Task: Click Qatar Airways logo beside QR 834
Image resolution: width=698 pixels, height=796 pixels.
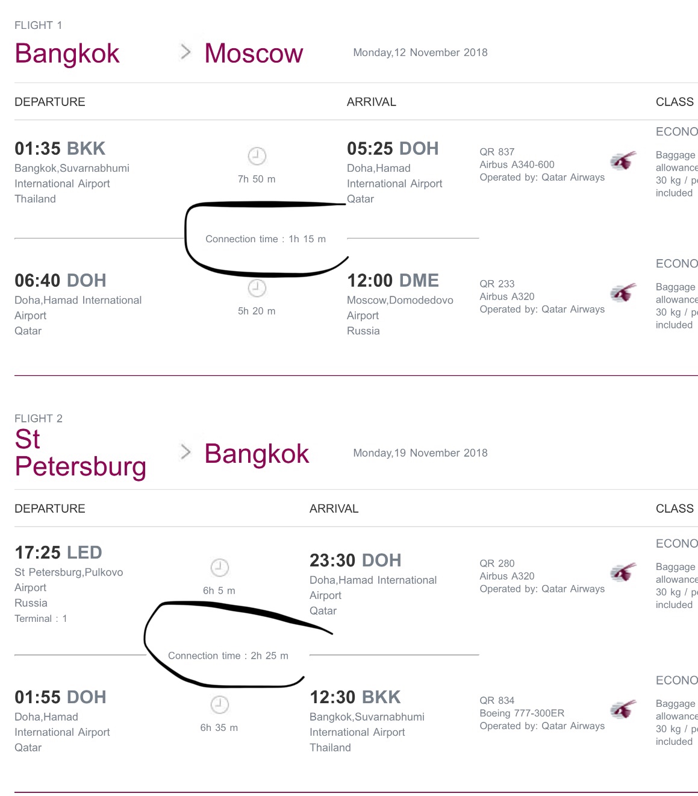Action: tap(623, 709)
